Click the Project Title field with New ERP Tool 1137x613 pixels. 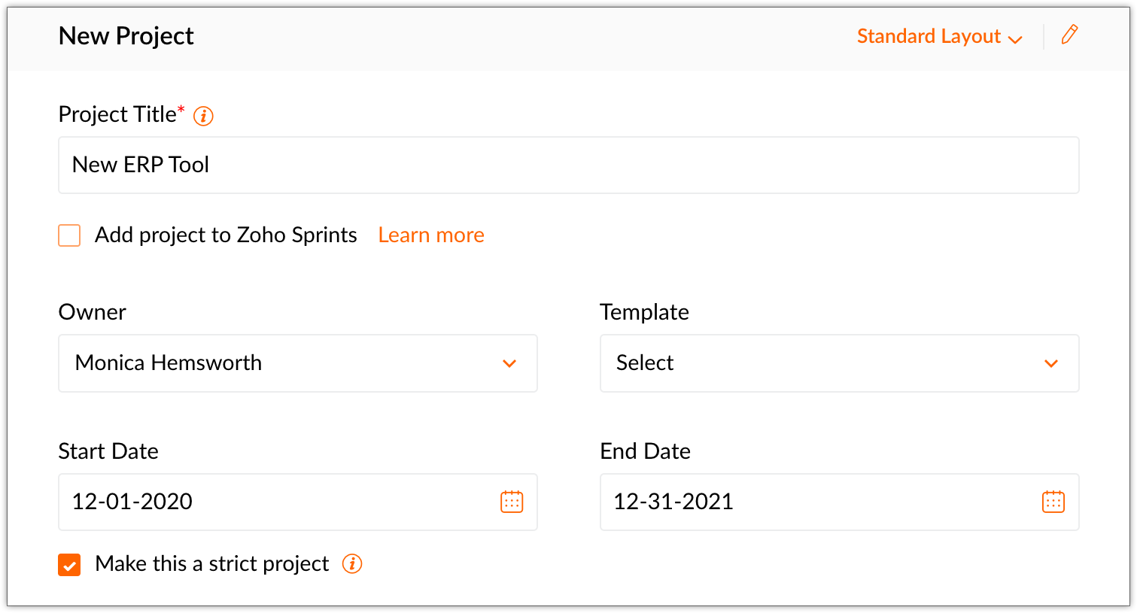(569, 165)
